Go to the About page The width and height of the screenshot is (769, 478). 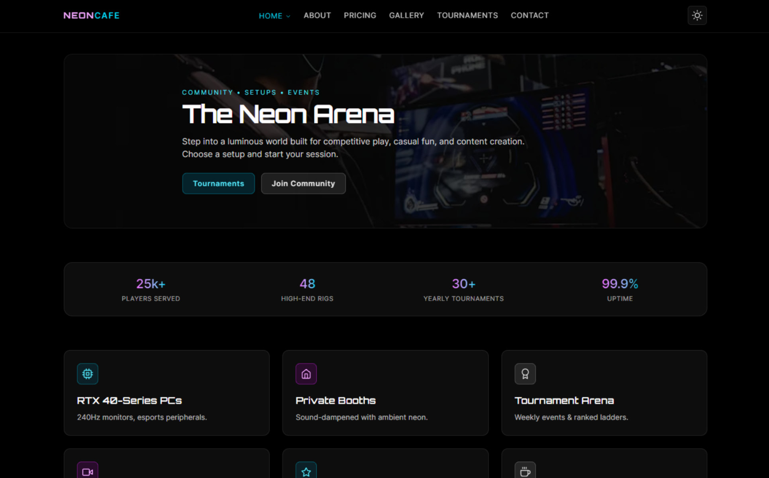tap(317, 16)
